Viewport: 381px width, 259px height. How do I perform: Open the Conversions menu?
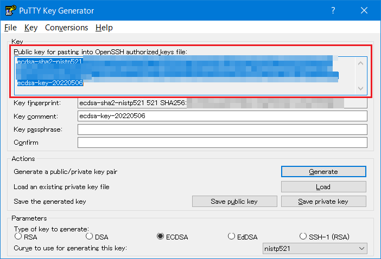(x=66, y=28)
